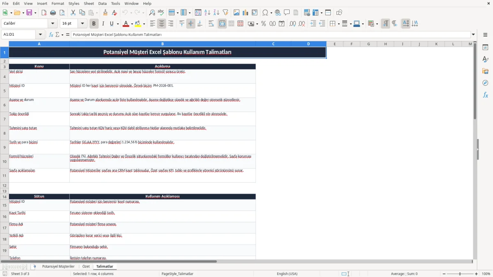Click the Sort Ascending icon
This screenshot has height=277, width=493.
pyautogui.click(x=207, y=13)
